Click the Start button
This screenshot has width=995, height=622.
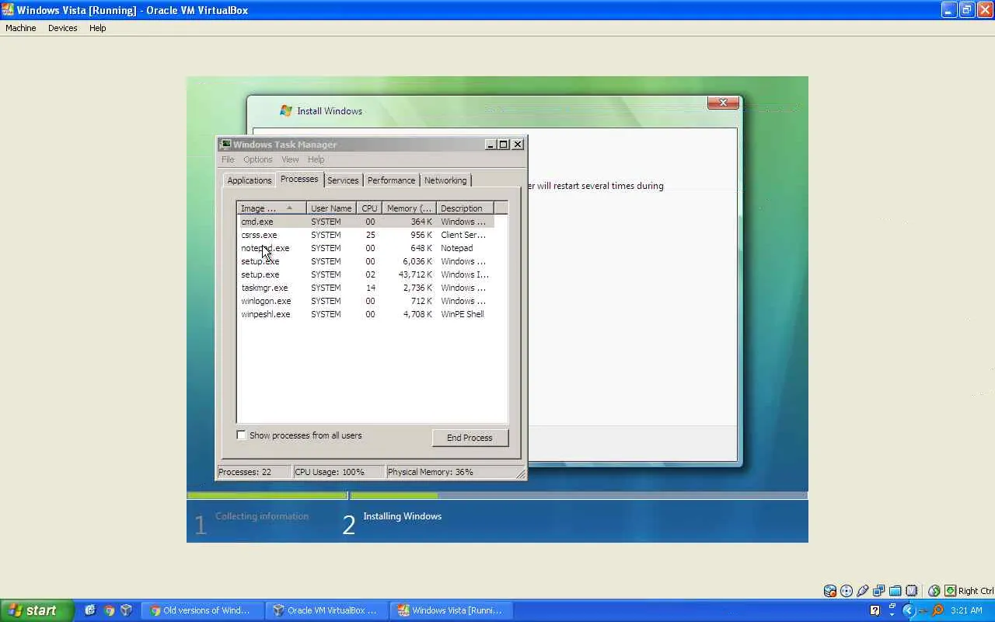coord(37,610)
